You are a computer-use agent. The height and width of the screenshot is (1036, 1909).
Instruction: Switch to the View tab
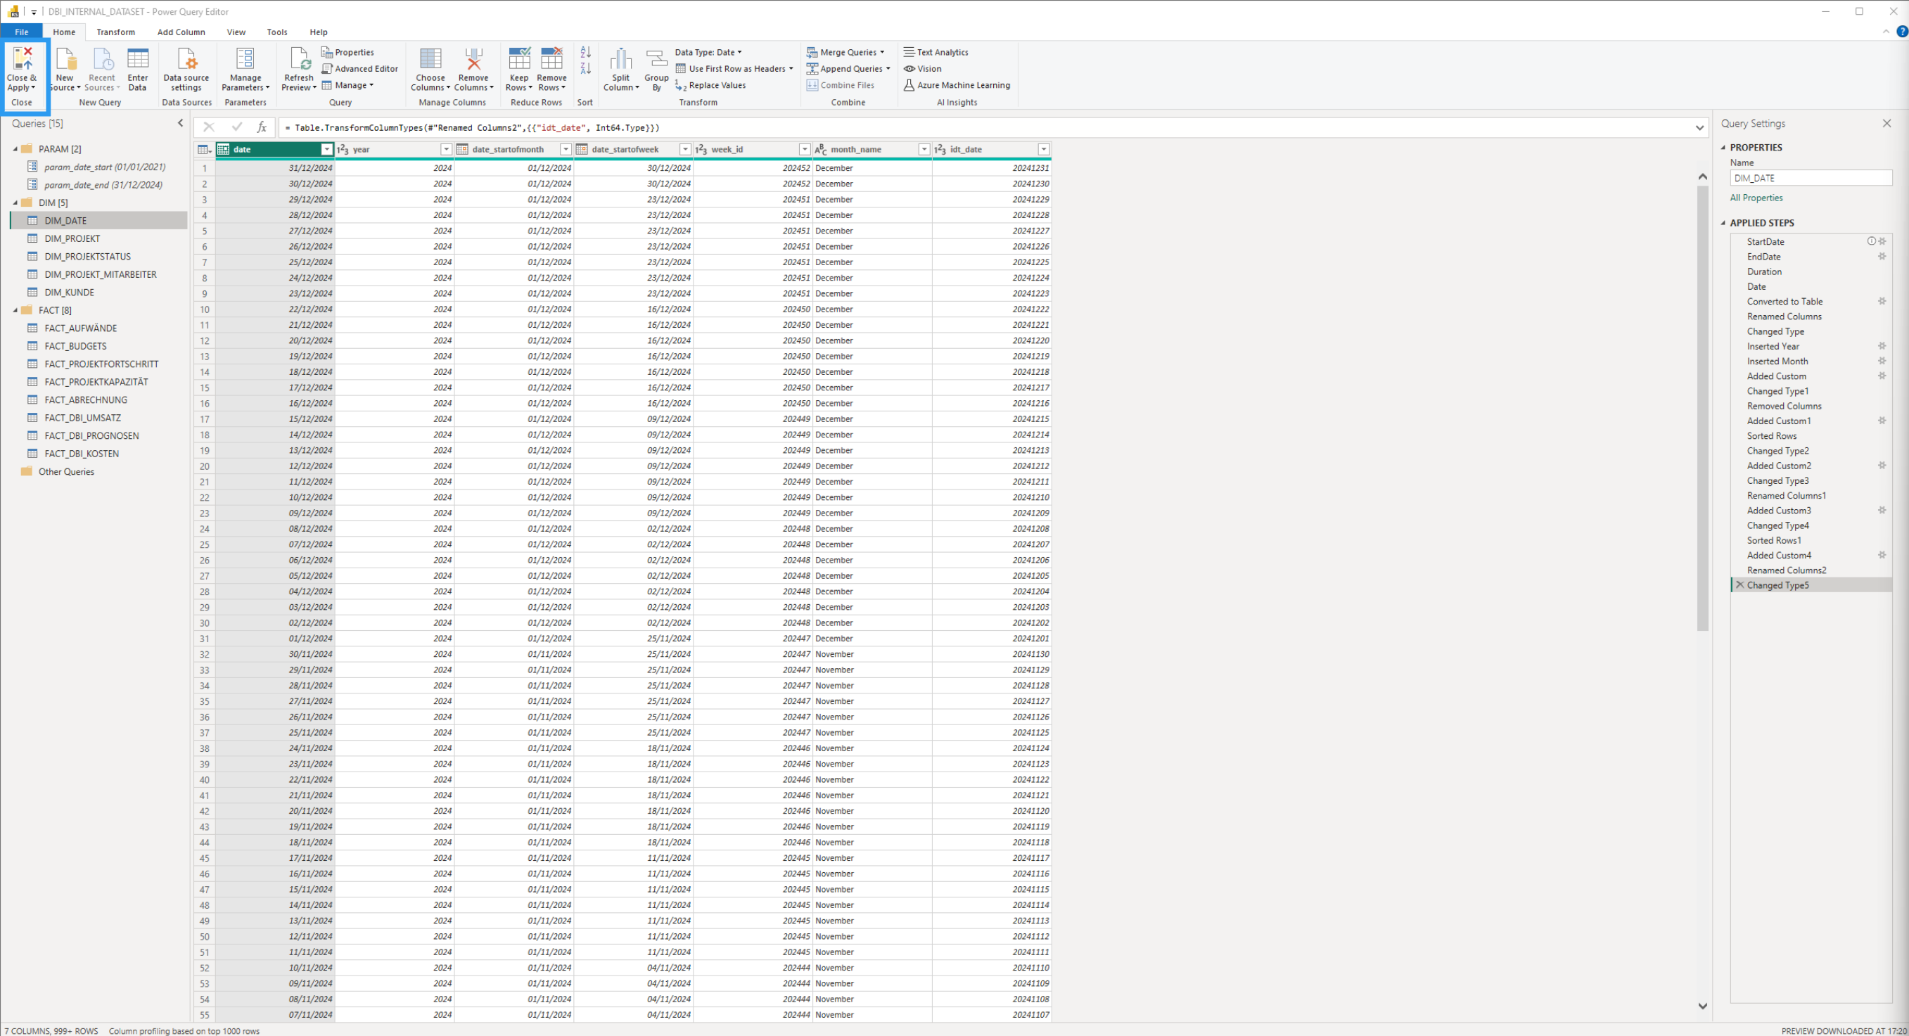pos(236,32)
